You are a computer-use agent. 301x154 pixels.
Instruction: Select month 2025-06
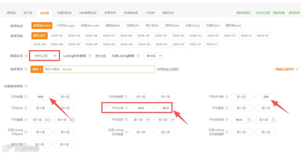coord(126,35)
